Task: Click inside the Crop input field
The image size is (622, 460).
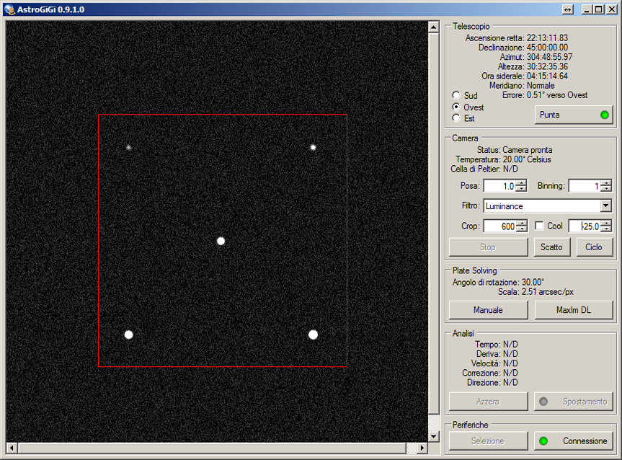Action: pyautogui.click(x=499, y=226)
